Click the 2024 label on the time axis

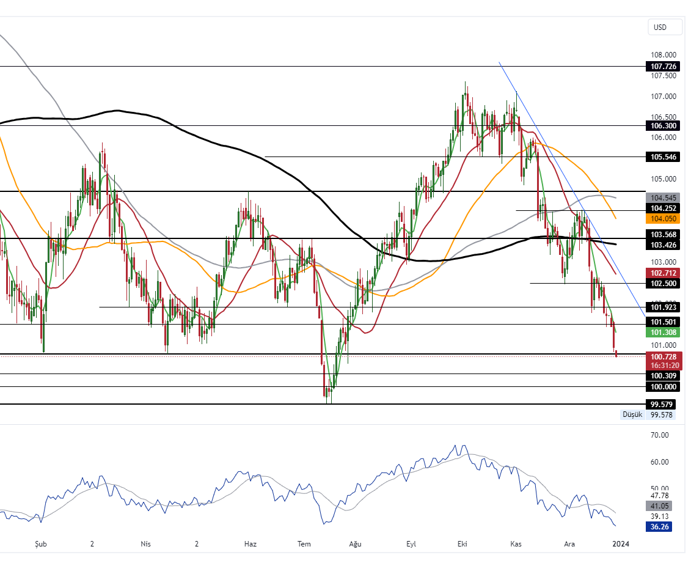click(622, 543)
